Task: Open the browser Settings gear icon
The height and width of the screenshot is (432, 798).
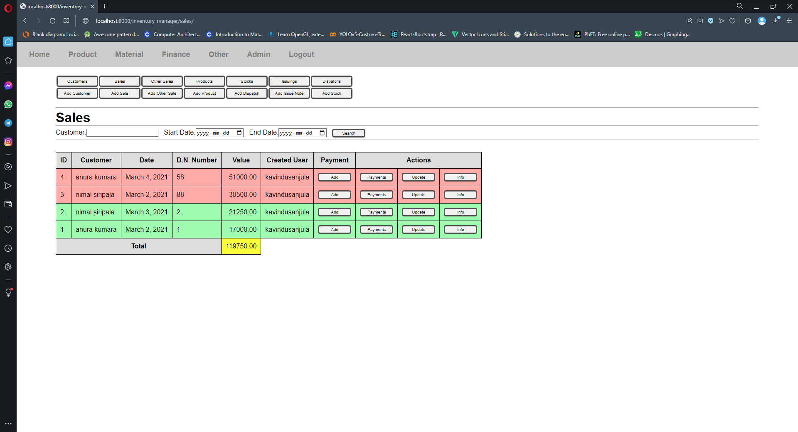Action: (8, 267)
